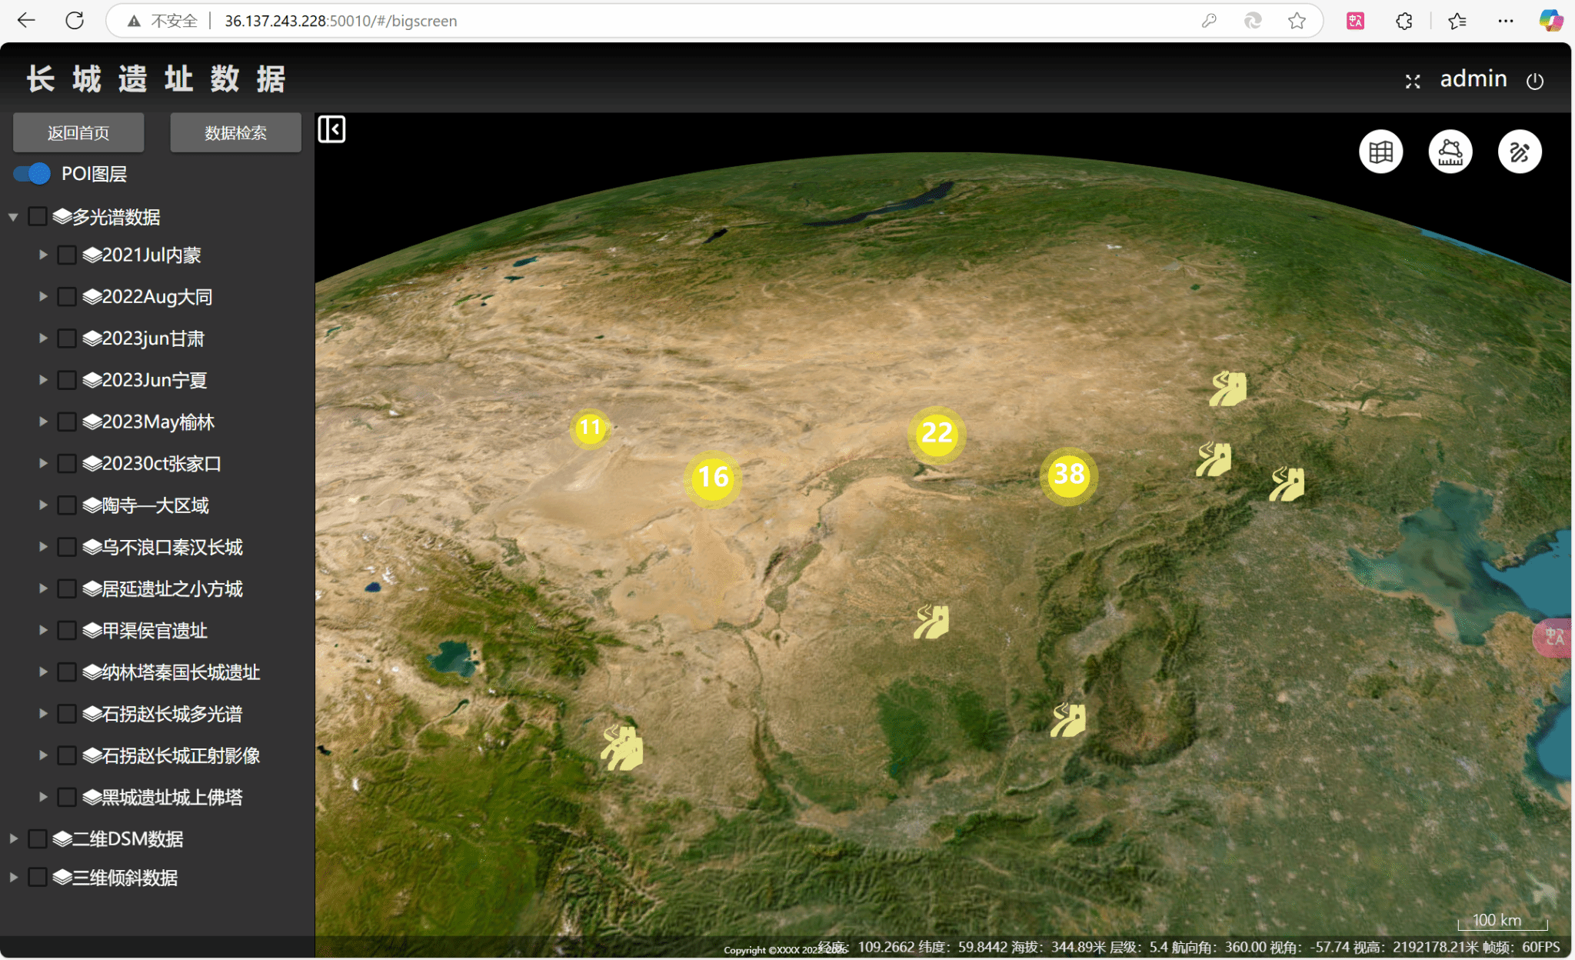This screenshot has width=1575, height=960.
Task: Toggle the POI图层 switch off
Action: [32, 174]
